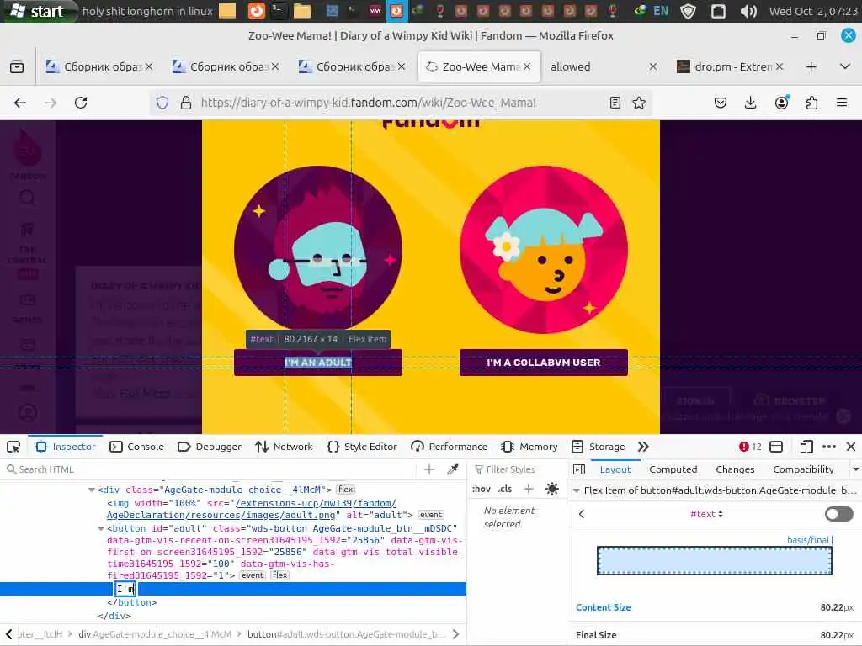Show more devtools tabs chevron

(643, 447)
